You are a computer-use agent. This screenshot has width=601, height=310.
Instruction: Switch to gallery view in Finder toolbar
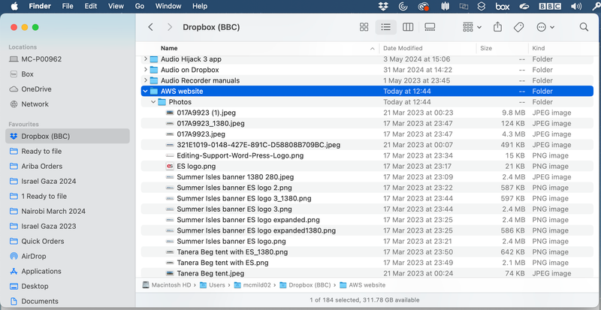[430, 27]
